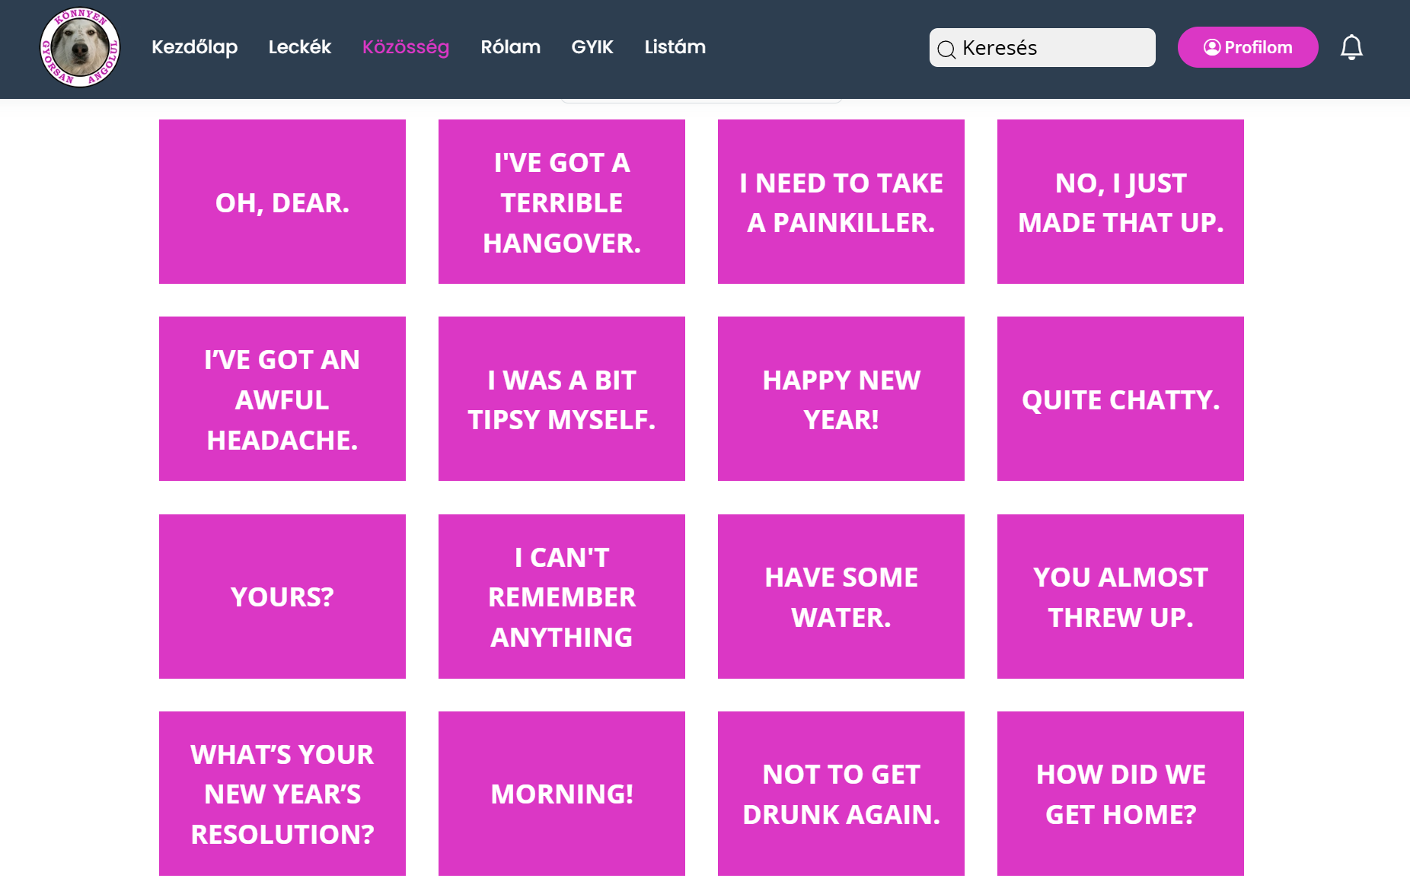Select the Közösség navigation link
1410x891 pixels.
click(x=406, y=47)
